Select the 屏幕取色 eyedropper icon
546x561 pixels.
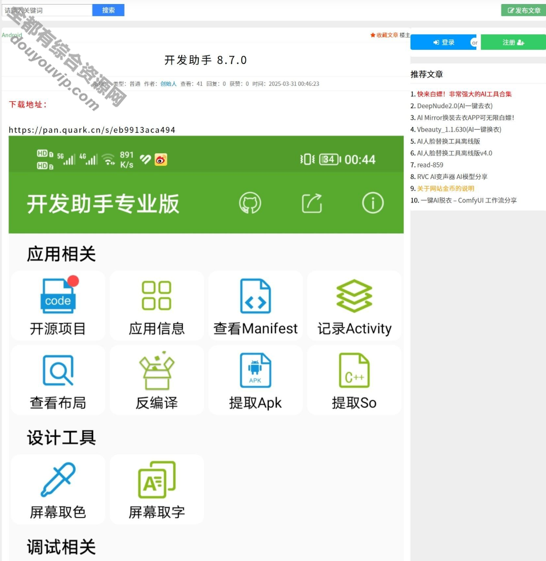pyautogui.click(x=58, y=479)
